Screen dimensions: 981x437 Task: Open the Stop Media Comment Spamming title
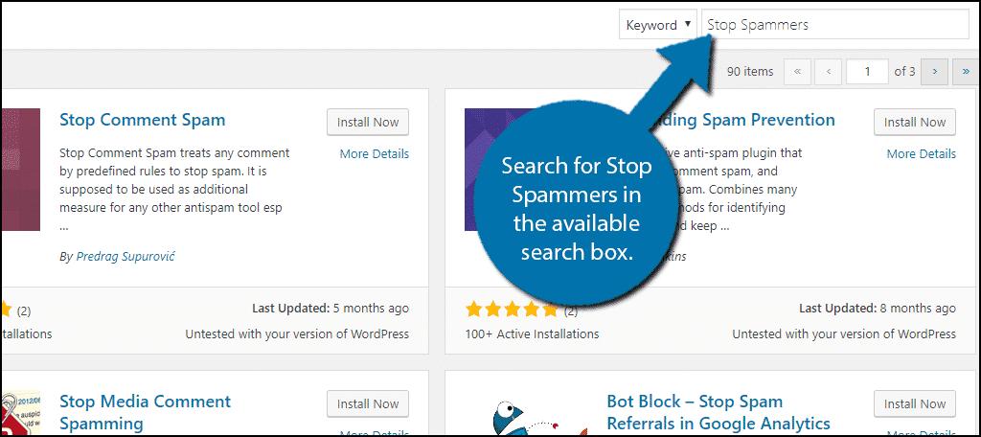click(x=146, y=412)
